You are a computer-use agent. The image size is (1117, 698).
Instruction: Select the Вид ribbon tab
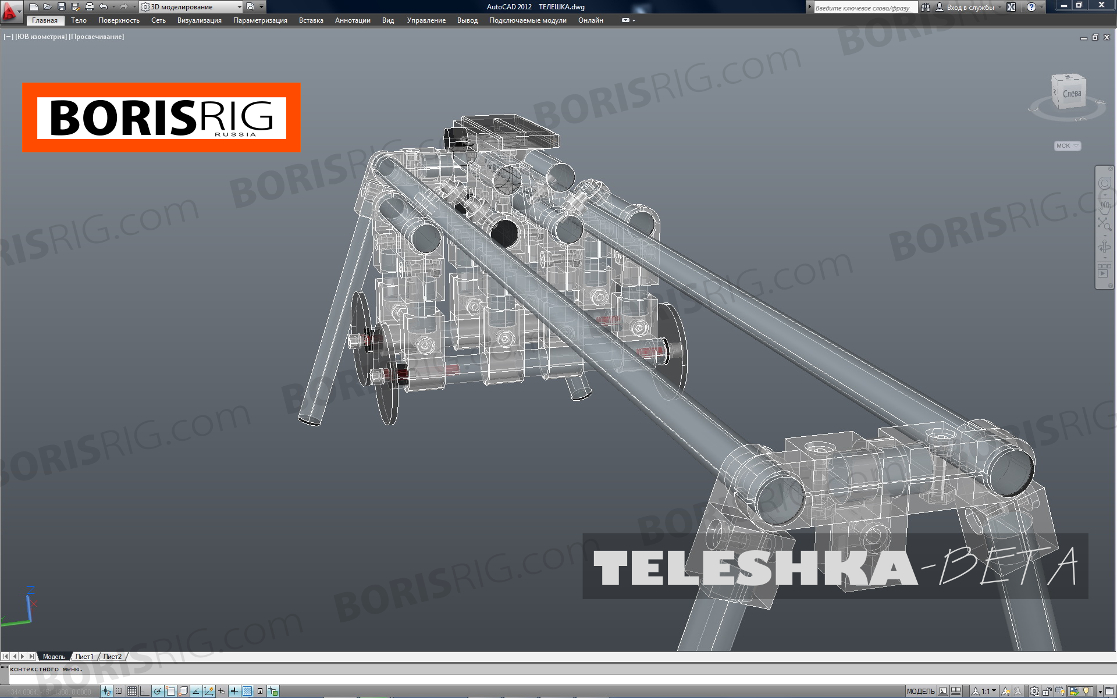[388, 20]
